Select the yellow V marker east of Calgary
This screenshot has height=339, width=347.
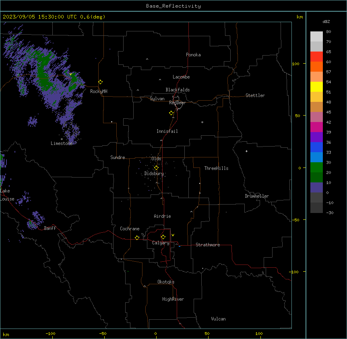click(x=173, y=235)
